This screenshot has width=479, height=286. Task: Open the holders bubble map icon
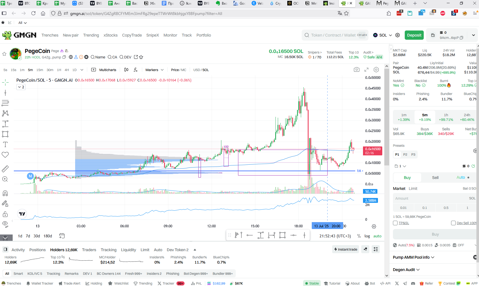(365, 249)
